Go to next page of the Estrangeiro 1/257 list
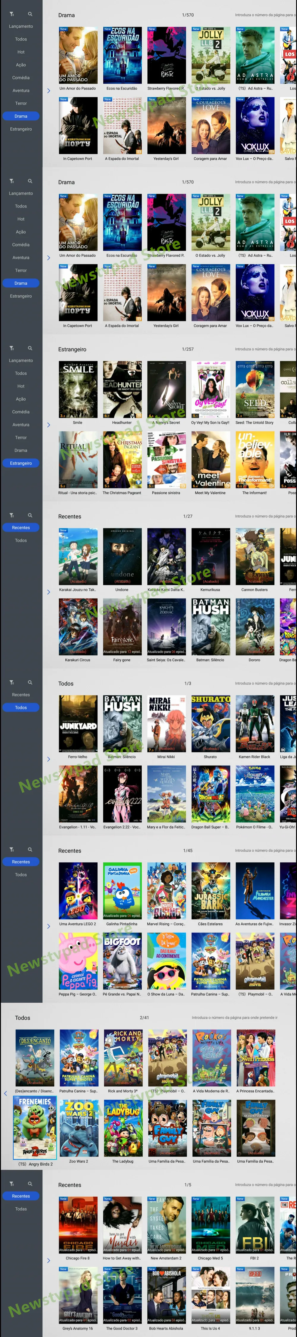 [49, 425]
